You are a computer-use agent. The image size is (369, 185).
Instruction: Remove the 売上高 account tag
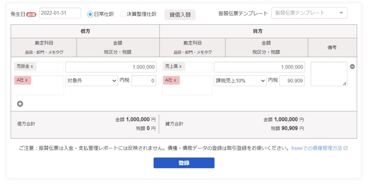pyautogui.click(x=180, y=67)
